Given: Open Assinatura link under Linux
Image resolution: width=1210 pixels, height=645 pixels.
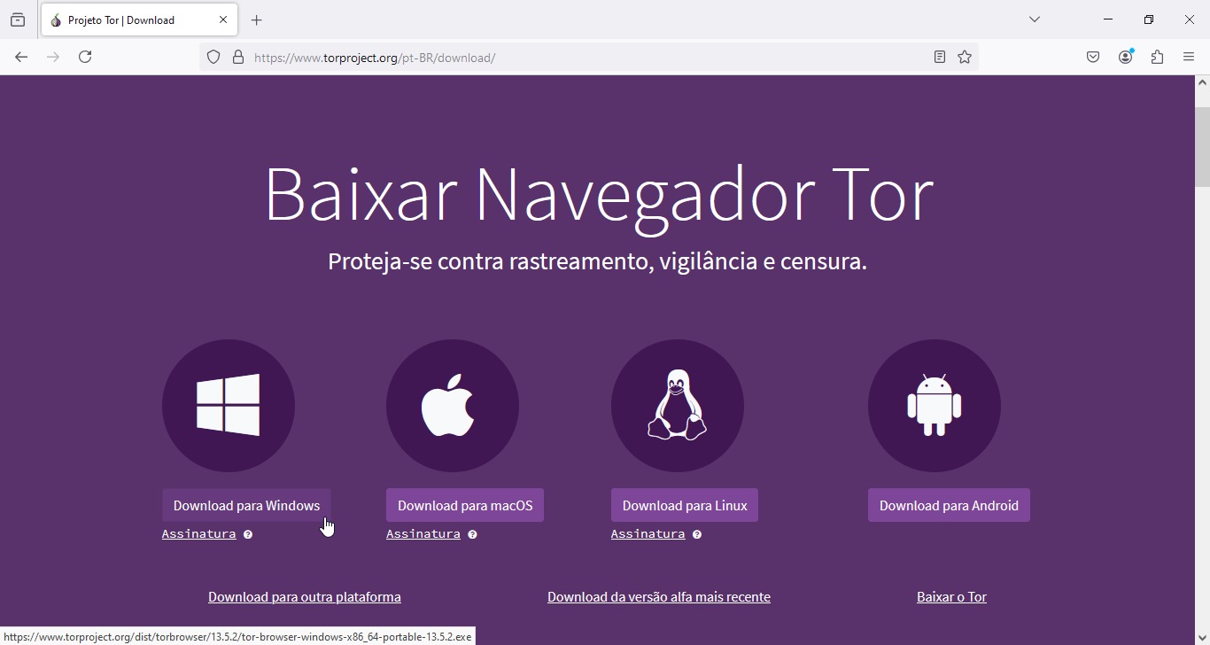Looking at the screenshot, I should [x=648, y=534].
